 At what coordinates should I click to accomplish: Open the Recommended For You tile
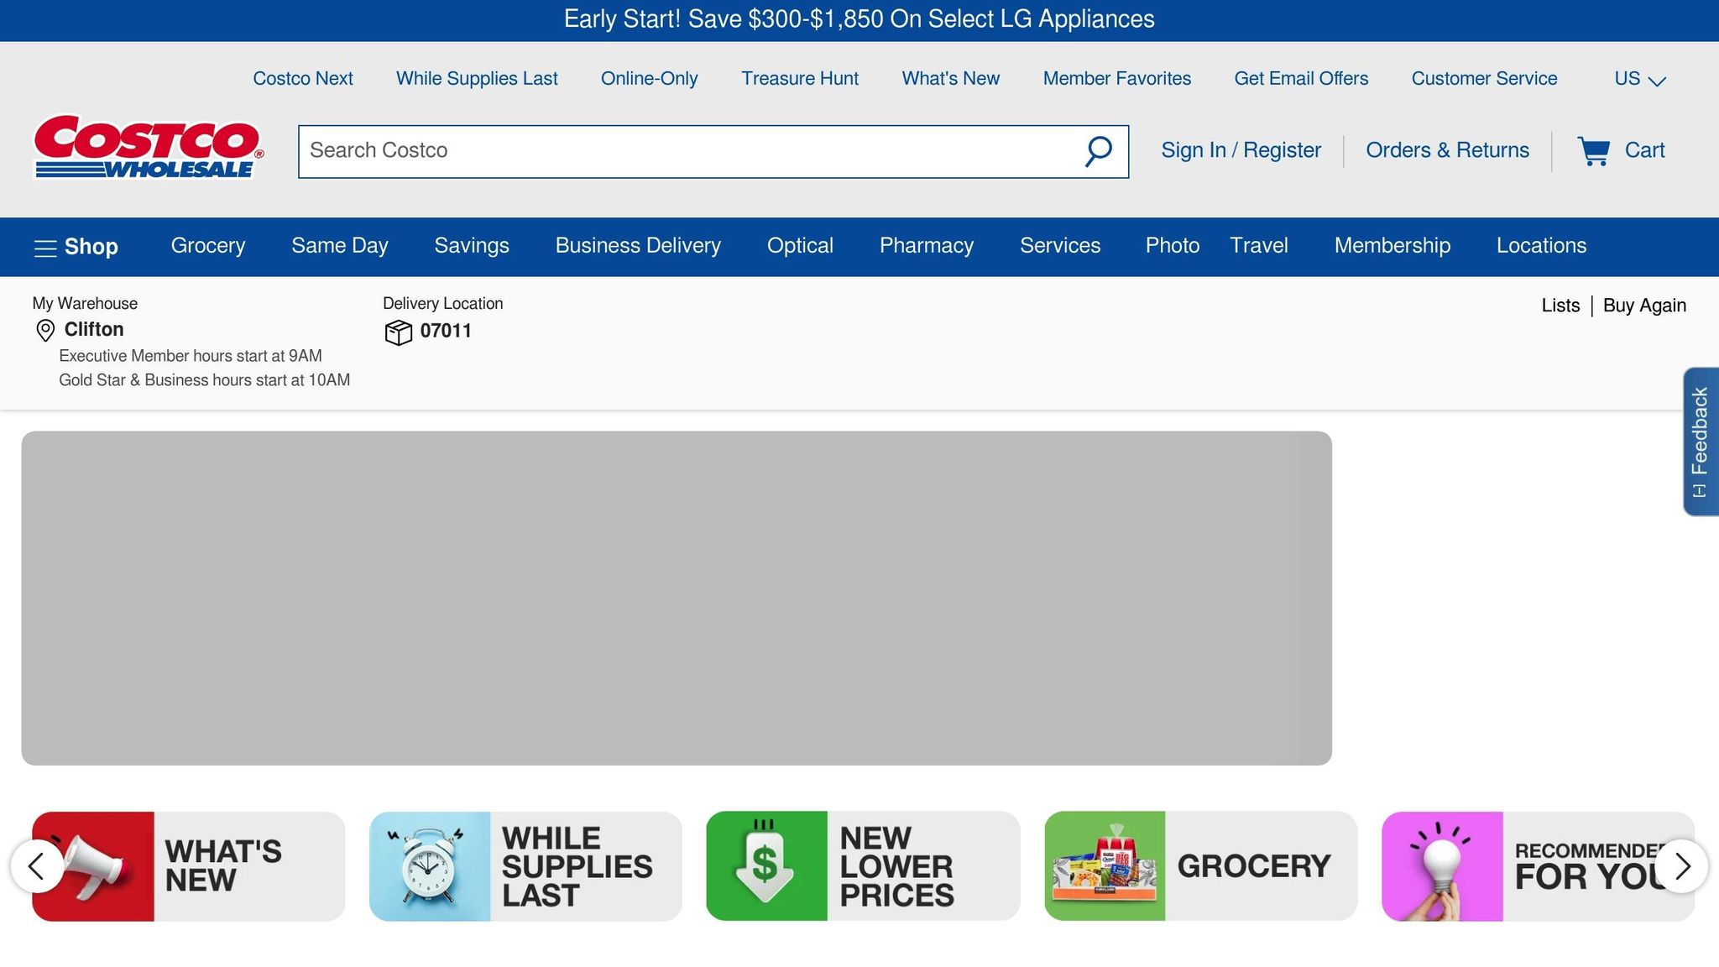point(1538,866)
